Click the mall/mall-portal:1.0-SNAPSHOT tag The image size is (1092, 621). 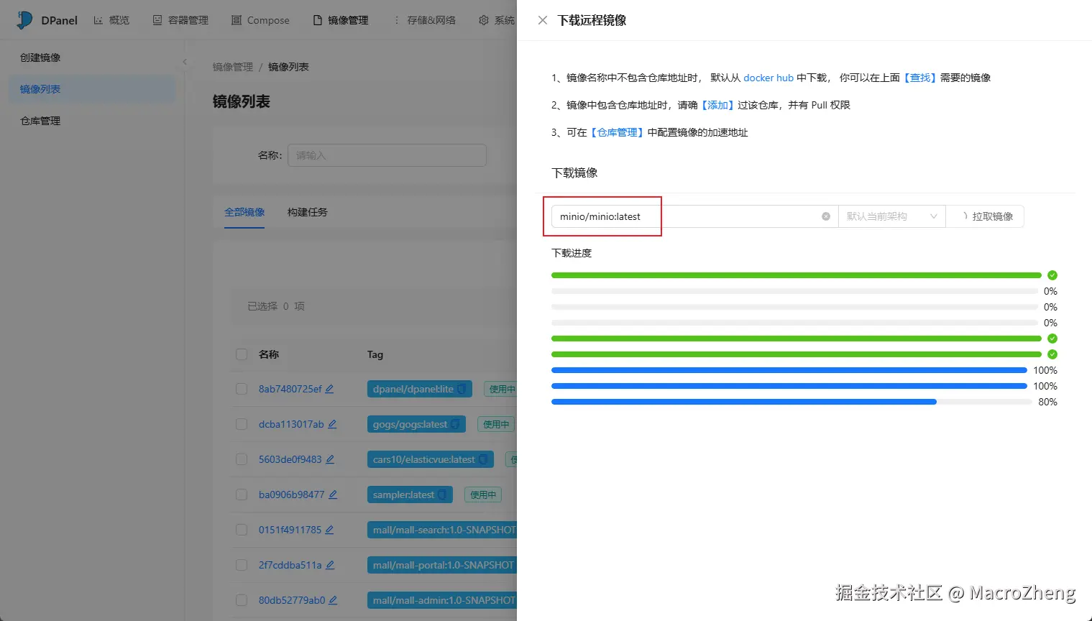point(442,565)
